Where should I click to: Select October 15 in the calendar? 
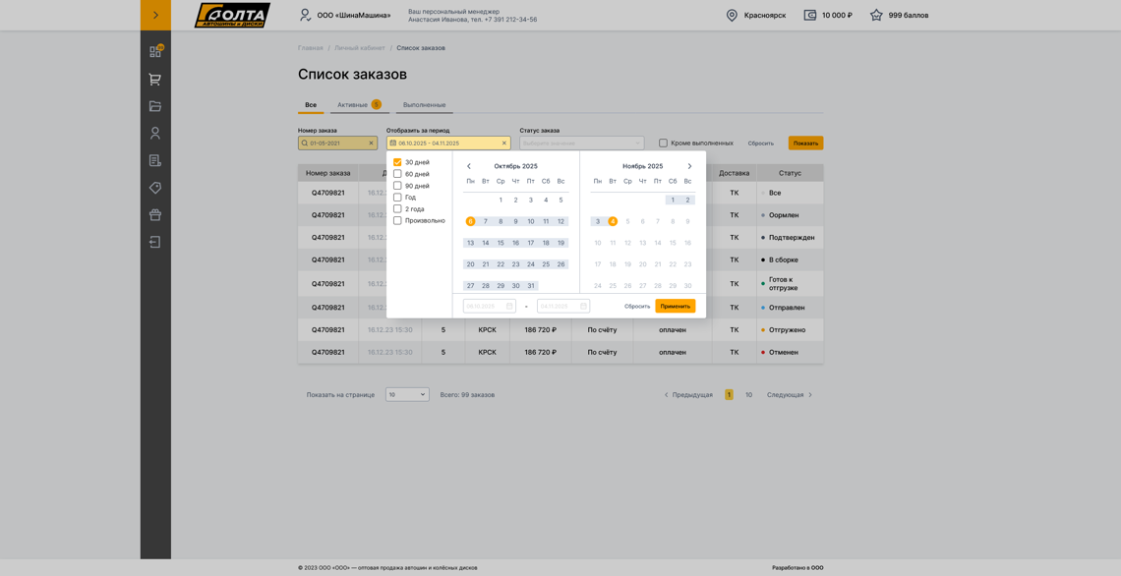click(500, 242)
